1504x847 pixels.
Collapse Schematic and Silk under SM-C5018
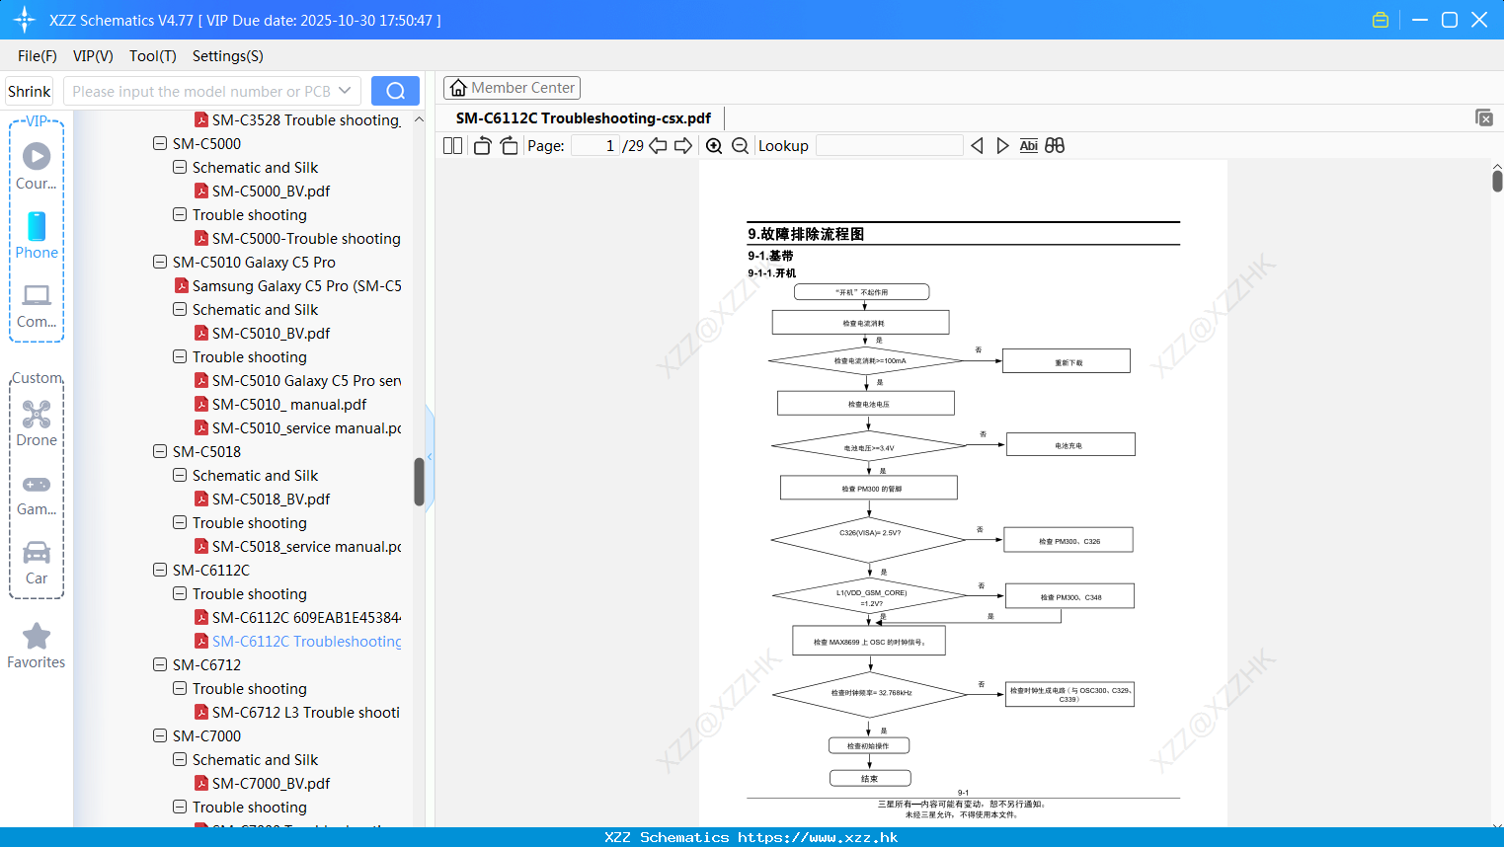point(180,475)
